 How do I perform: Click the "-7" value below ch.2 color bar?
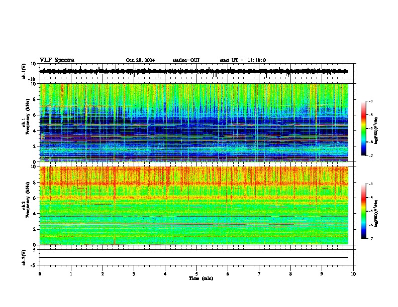pyautogui.click(x=371, y=238)
